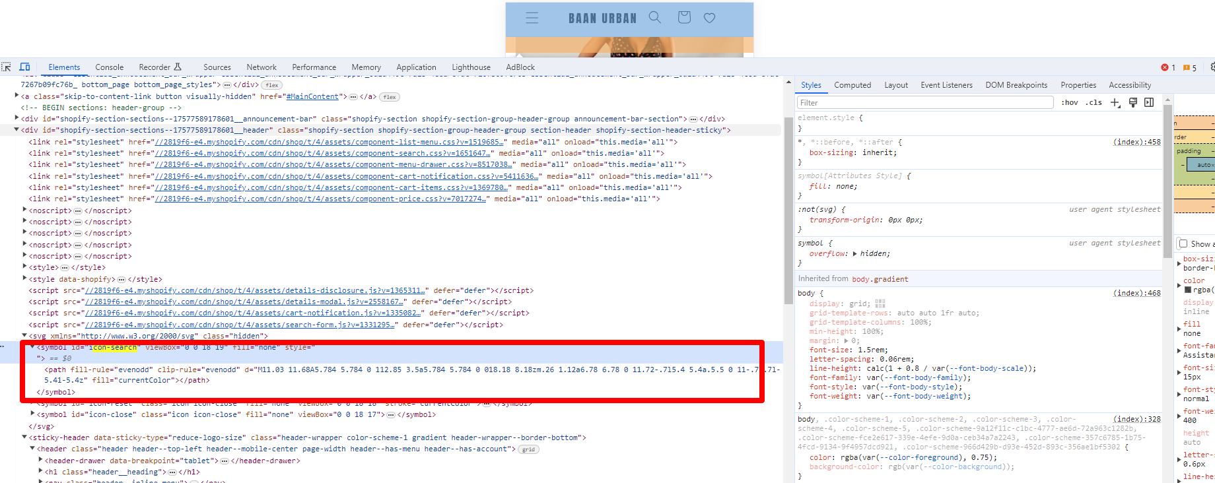Open the Application tab
Image resolution: width=1215 pixels, height=483 pixels.
tap(416, 67)
